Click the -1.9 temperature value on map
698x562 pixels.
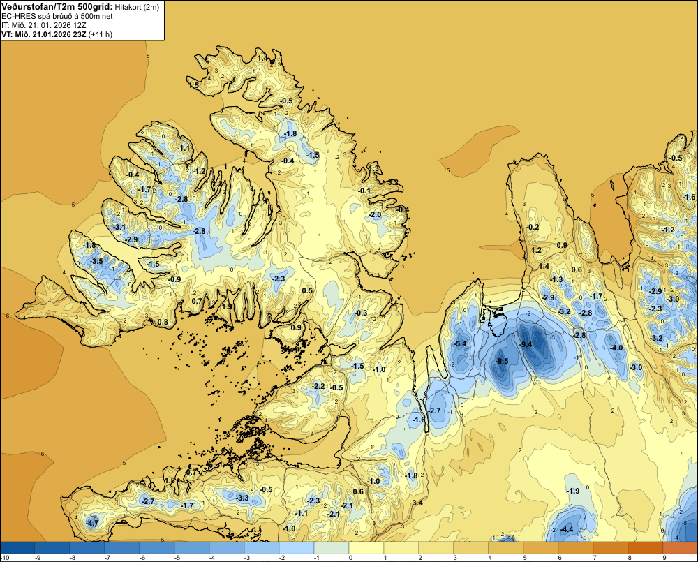573,491
